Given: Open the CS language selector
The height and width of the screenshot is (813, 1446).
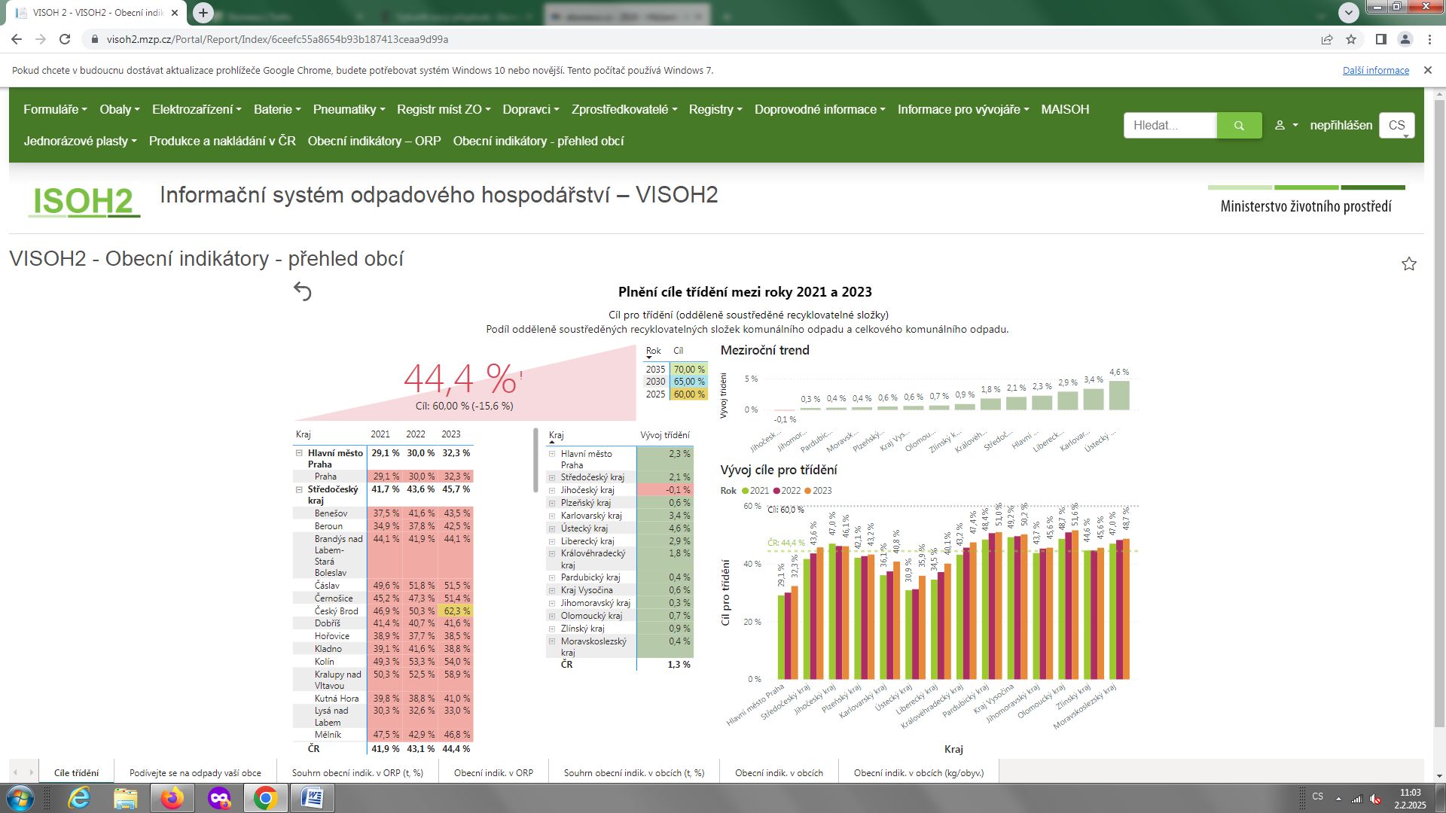Looking at the screenshot, I should pos(1396,126).
